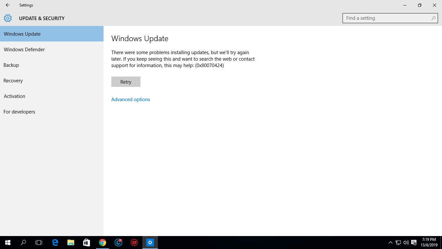Close the Settings window
This screenshot has height=249, width=442.
pos(435,5)
